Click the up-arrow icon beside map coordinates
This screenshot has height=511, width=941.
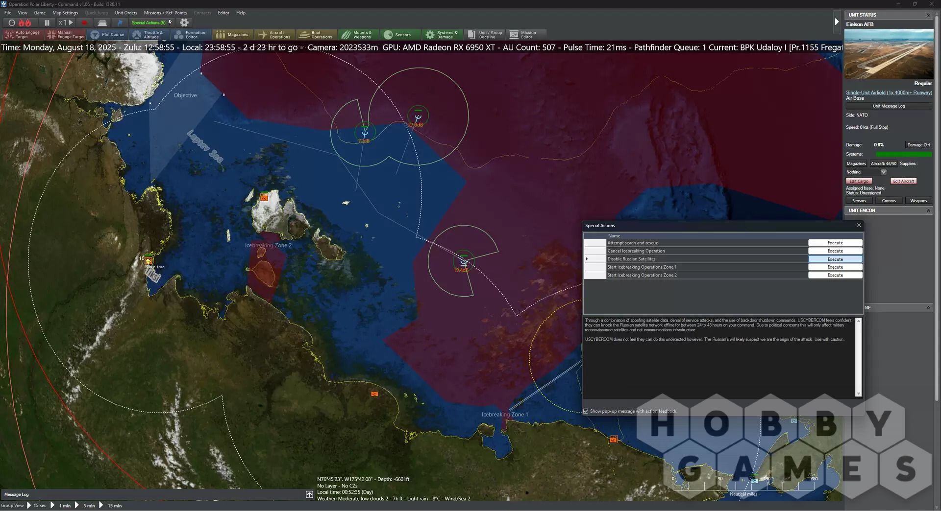[x=309, y=494]
